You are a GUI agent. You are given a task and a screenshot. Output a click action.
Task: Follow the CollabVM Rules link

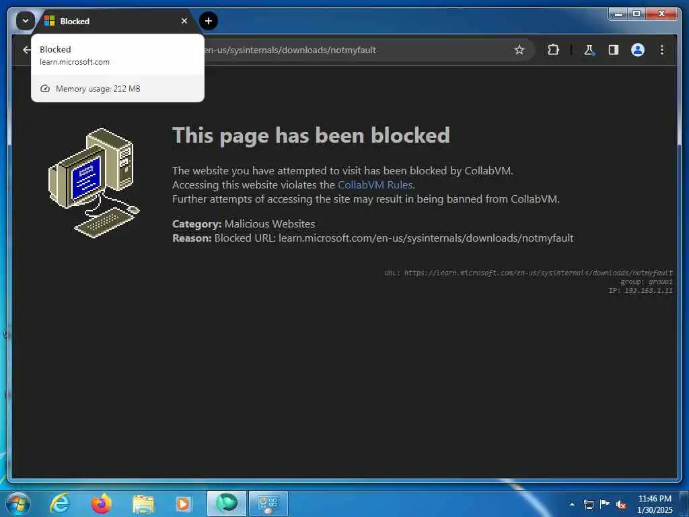pos(375,184)
